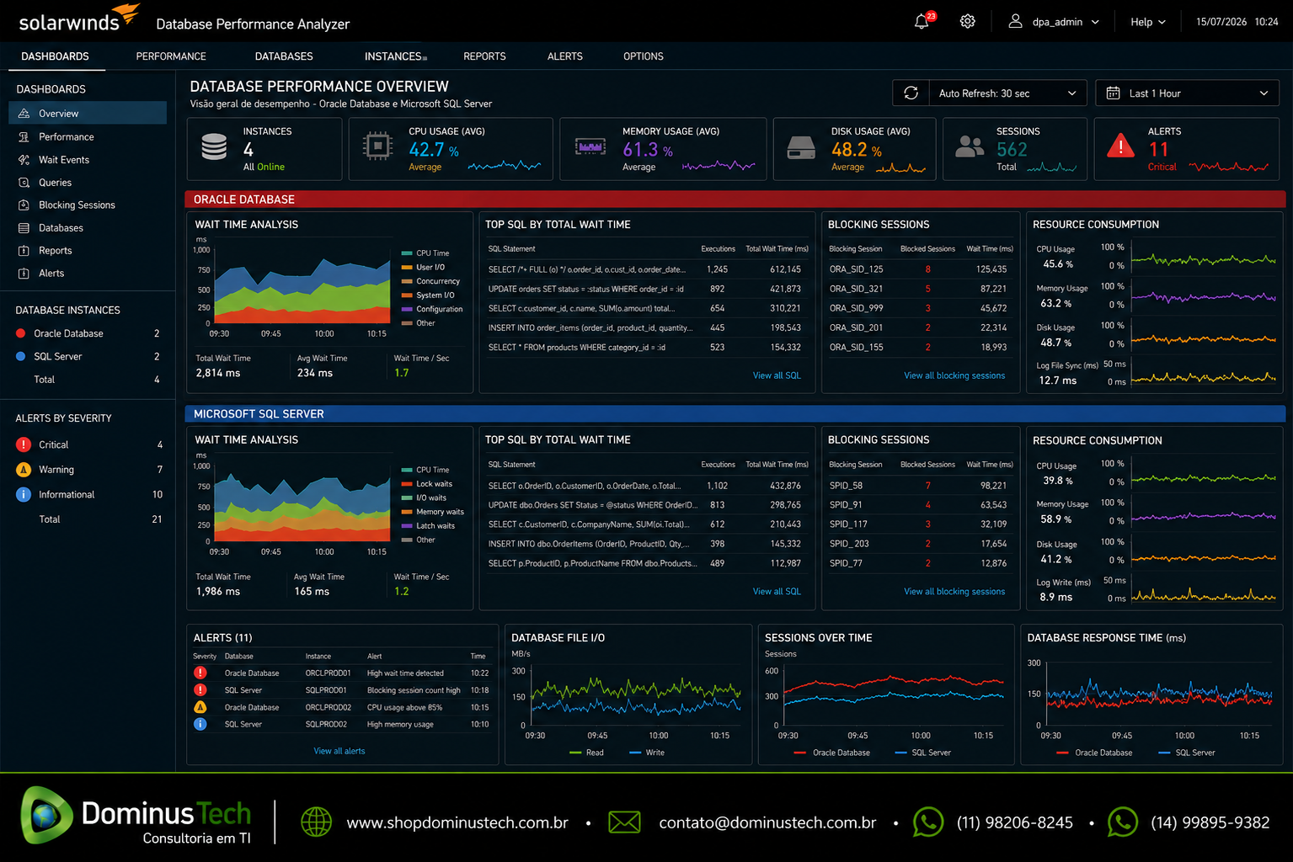
Task: Click Oracle View all SQL link
Action: point(777,375)
